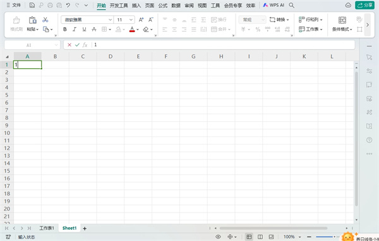Click the search magnifier icon in the menu bar

click(291, 5)
